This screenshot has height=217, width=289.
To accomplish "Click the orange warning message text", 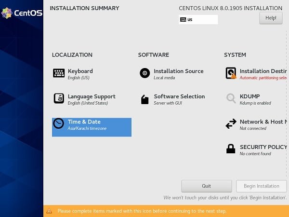I will tap(142, 211).
